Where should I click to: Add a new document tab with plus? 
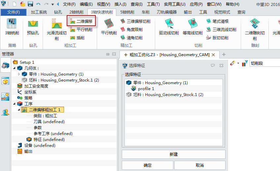[224, 54]
